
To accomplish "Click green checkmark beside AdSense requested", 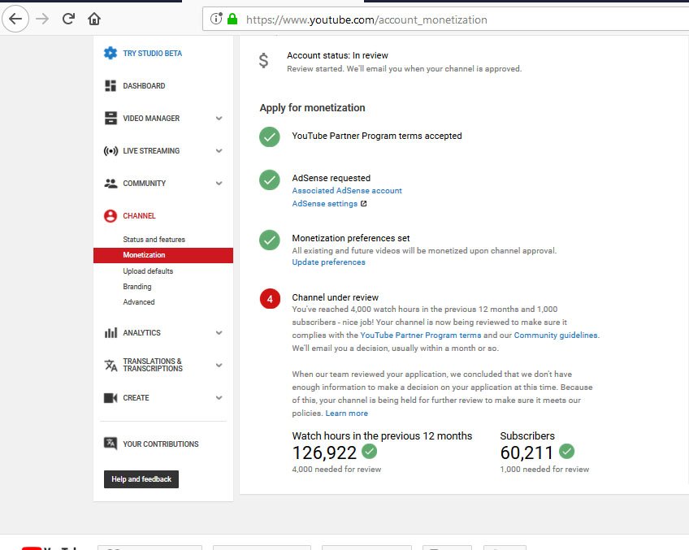I will pyautogui.click(x=270, y=180).
